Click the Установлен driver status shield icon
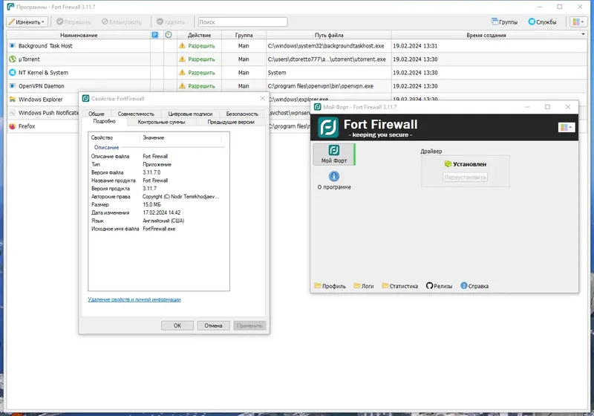 (x=448, y=164)
